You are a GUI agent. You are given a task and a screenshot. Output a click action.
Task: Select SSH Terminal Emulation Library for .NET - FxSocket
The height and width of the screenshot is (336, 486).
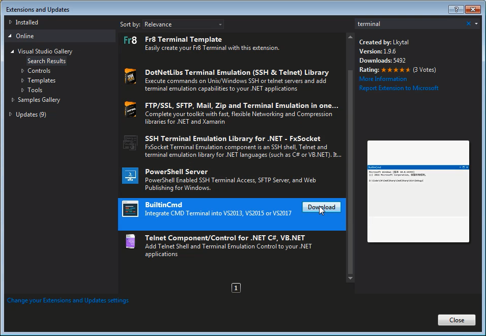click(233, 139)
